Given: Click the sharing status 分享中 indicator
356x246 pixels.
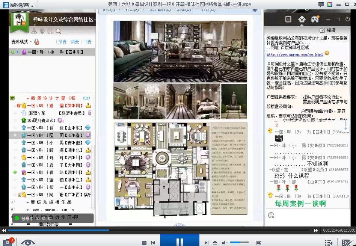Looking at the screenshot, I should pyautogui.click(x=53, y=219).
